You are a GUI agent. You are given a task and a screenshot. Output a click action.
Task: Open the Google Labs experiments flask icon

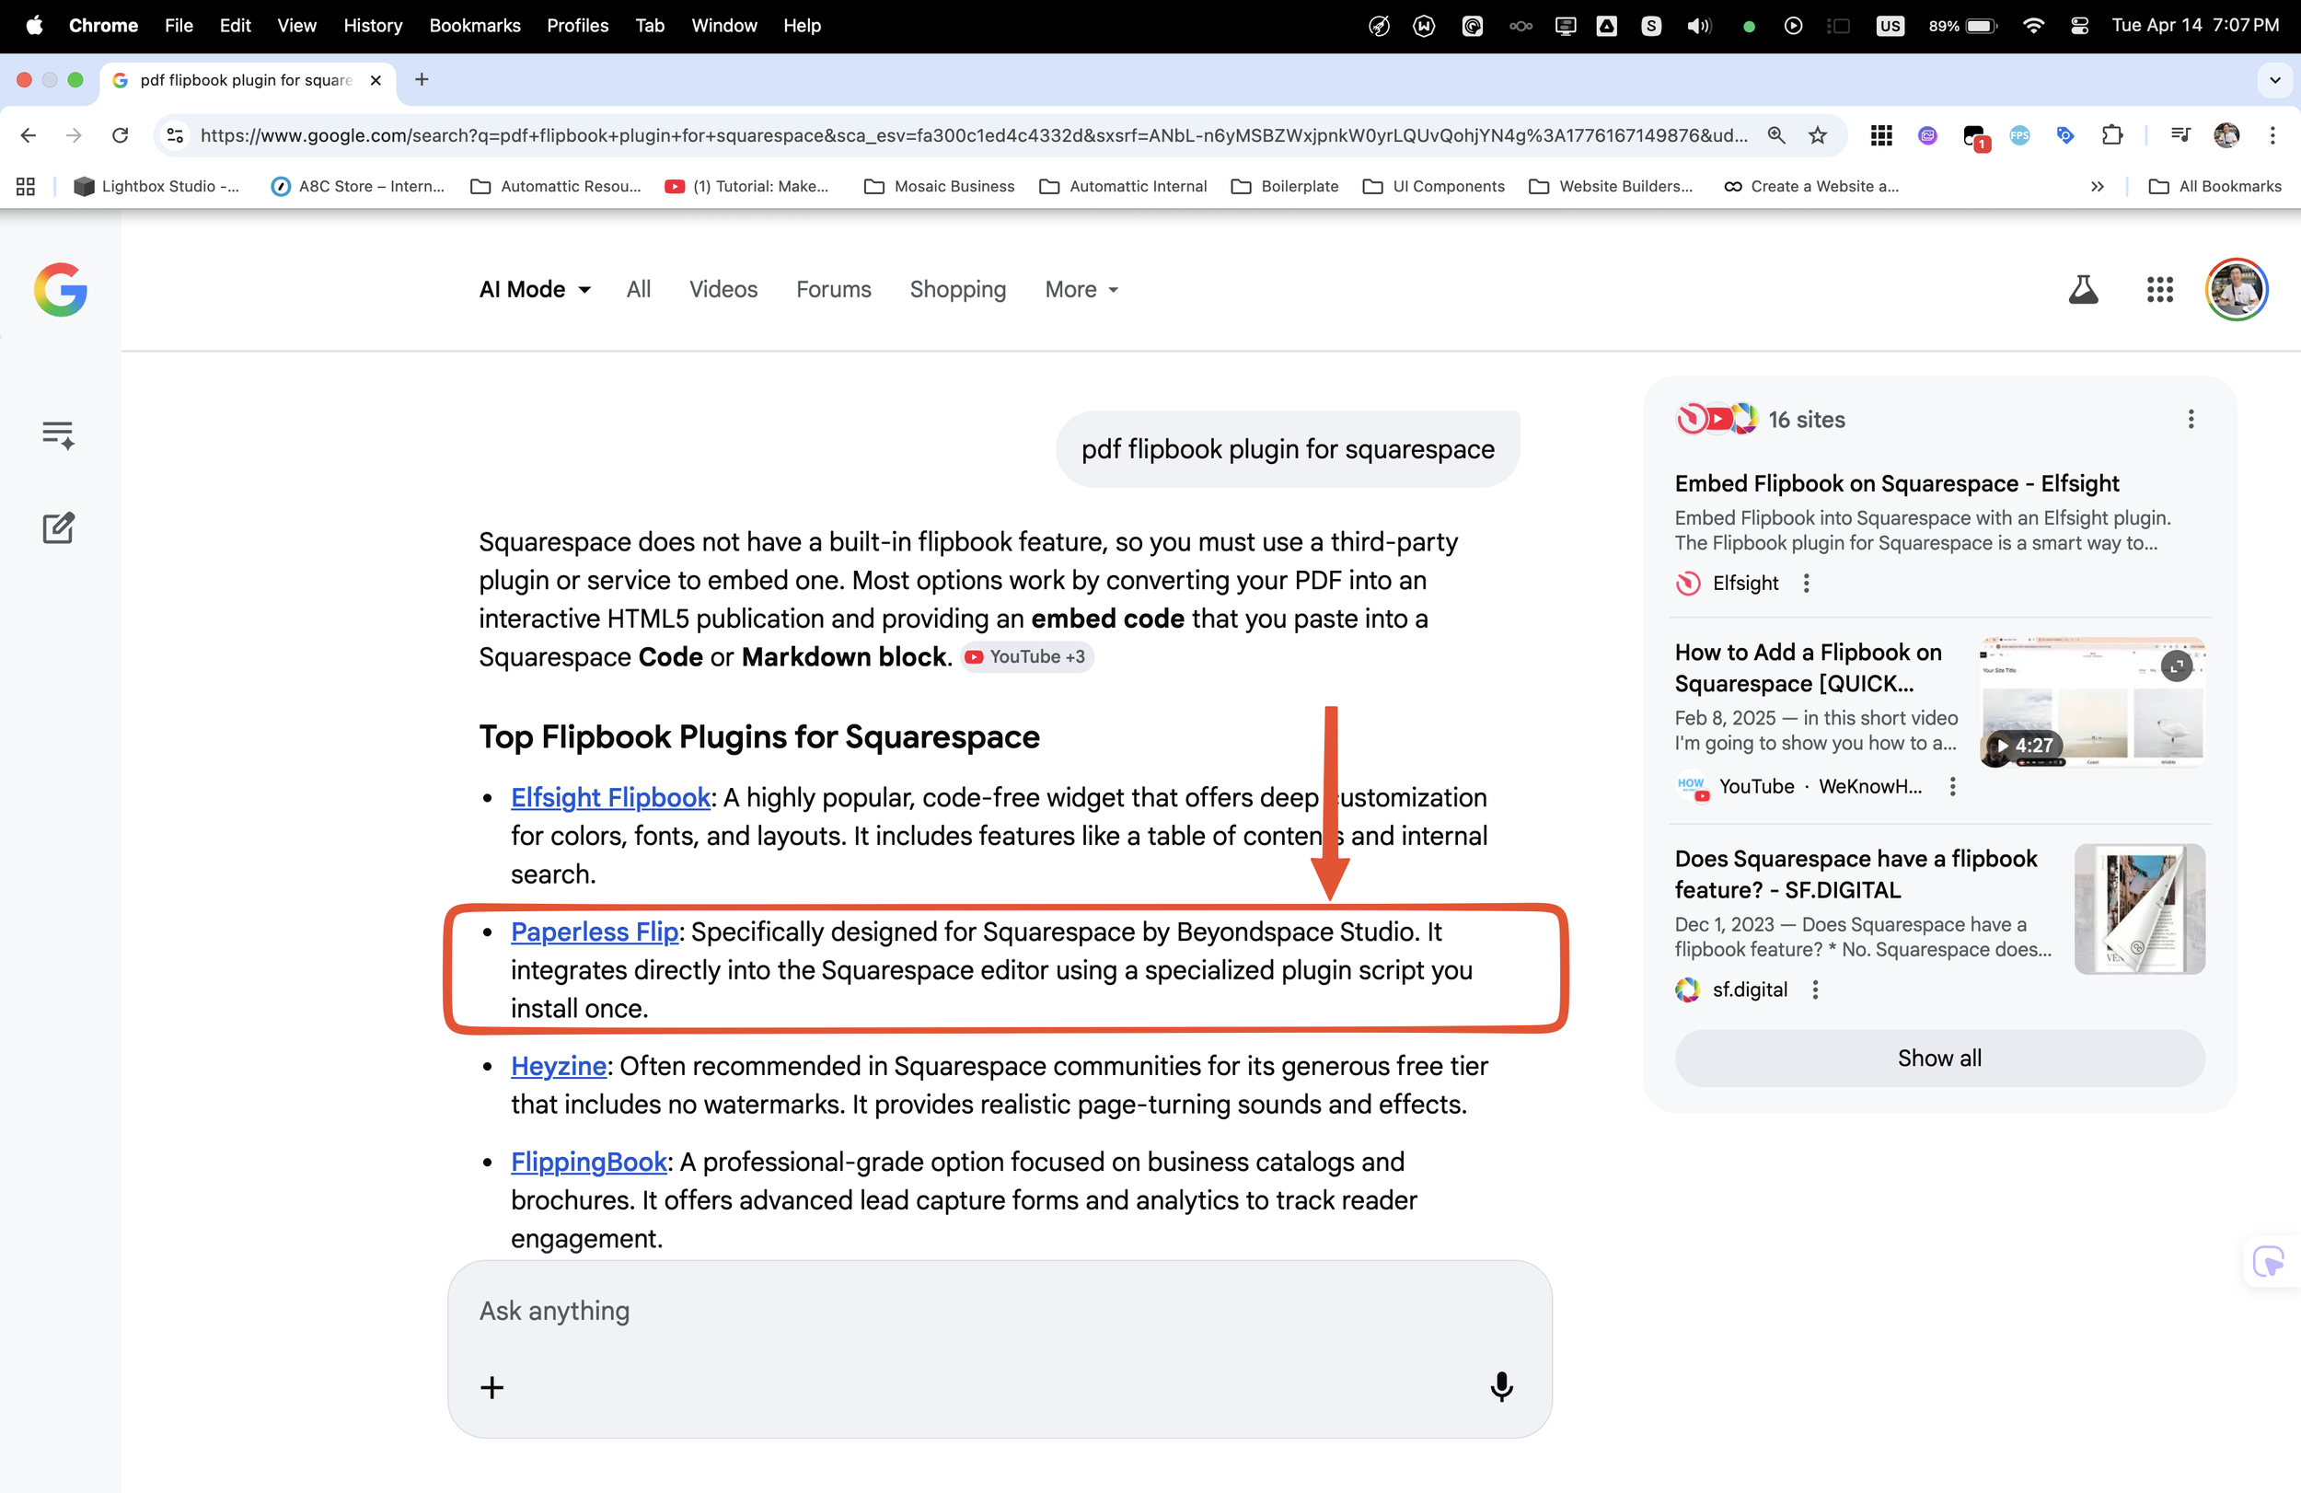point(2085,289)
